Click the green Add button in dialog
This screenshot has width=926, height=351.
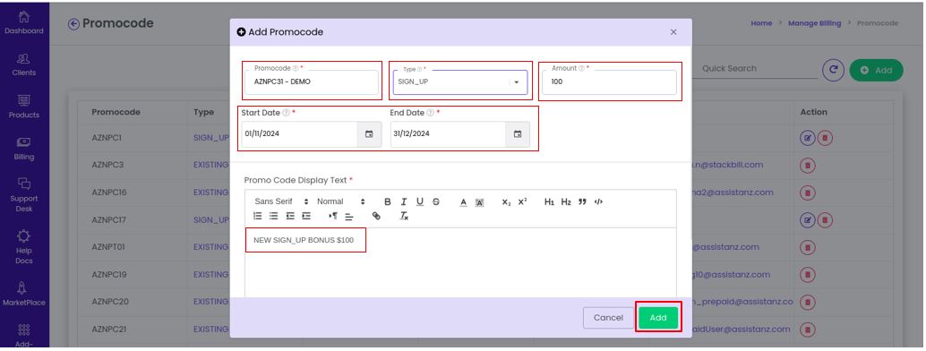click(x=658, y=318)
